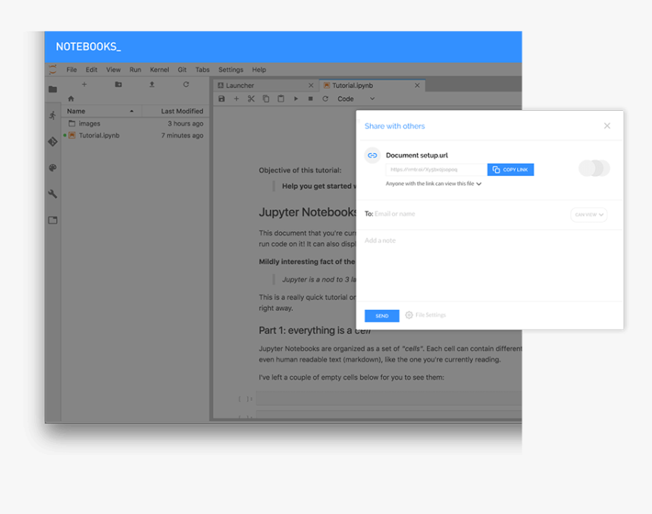The height and width of the screenshot is (514, 652).
Task: Open the Git sidebar panel icon
Action: 53,142
